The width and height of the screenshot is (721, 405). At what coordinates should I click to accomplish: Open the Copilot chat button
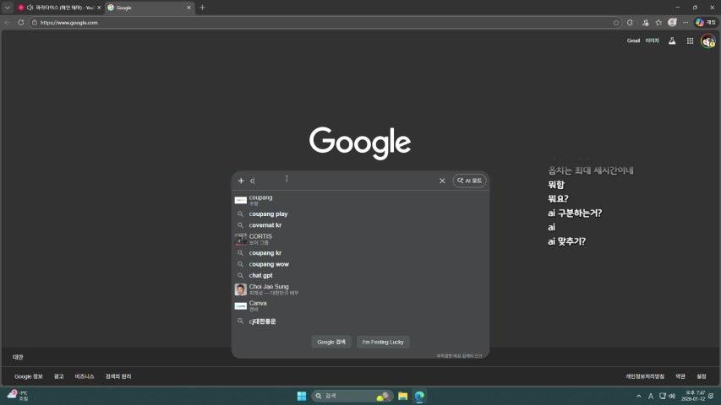click(706, 23)
